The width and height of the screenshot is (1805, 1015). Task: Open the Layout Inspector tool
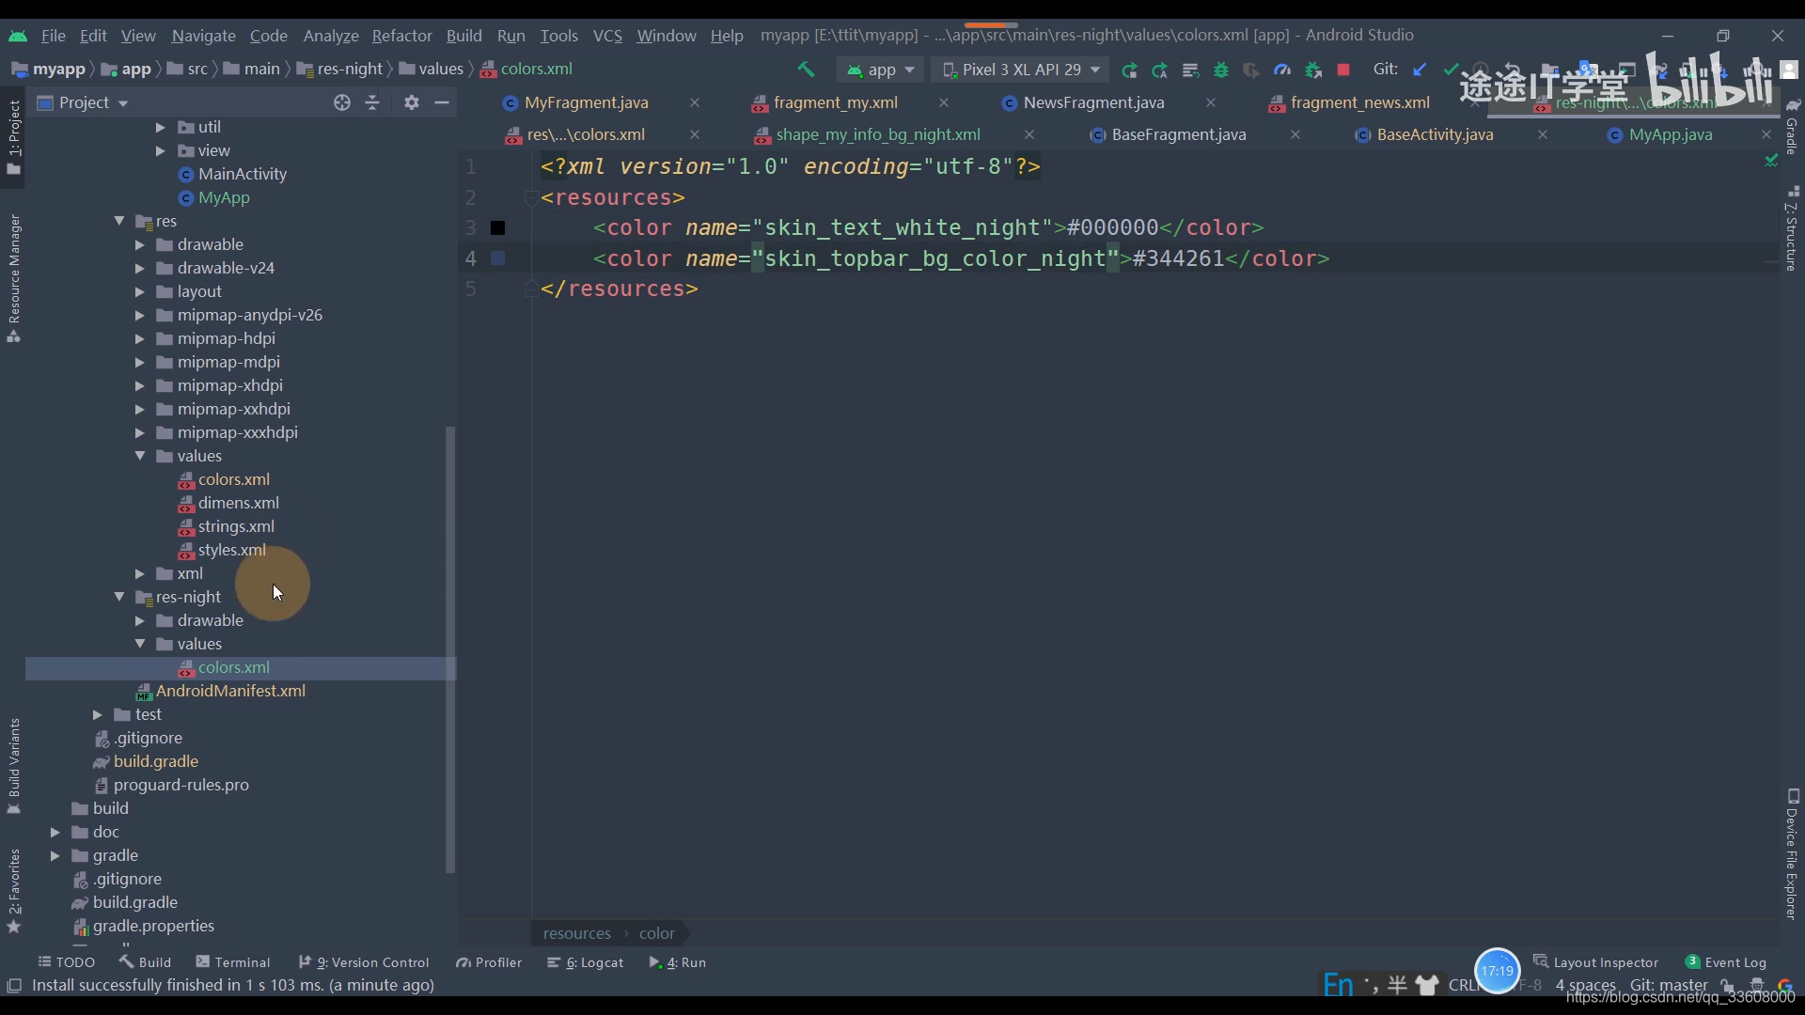point(1596,961)
